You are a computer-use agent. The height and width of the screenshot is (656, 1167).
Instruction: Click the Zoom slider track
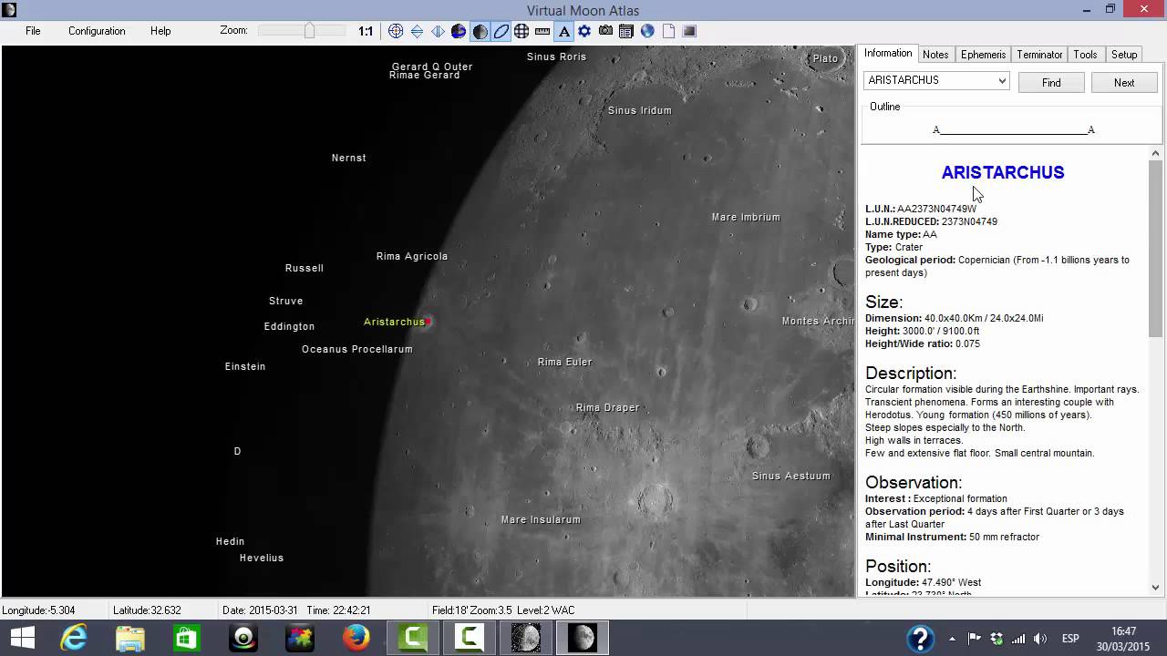[302, 31]
